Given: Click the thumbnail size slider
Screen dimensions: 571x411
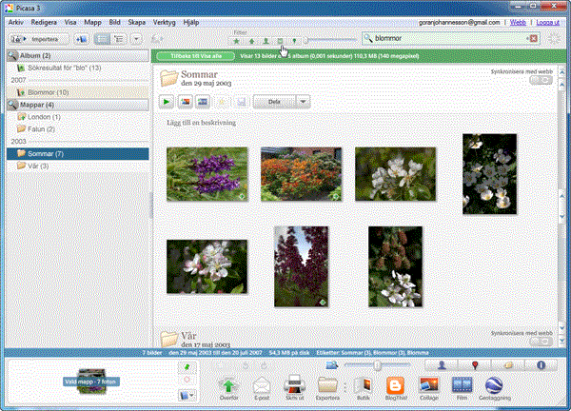Looking at the screenshot, I should [x=378, y=365].
